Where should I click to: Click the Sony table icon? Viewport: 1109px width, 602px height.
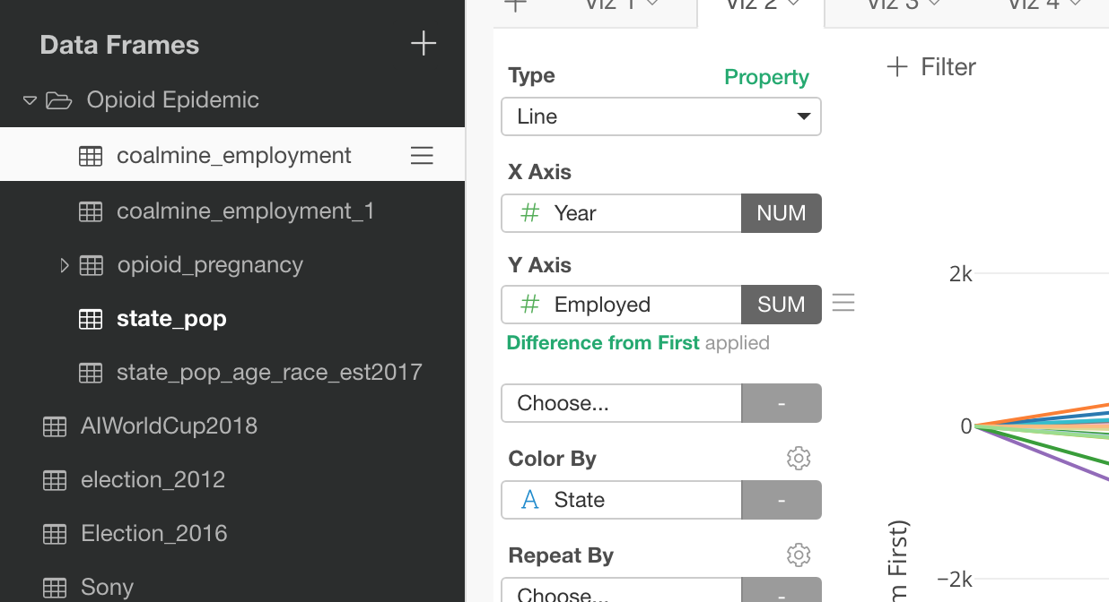click(55, 589)
